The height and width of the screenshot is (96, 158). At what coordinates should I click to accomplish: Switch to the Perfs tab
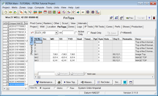click(x=117, y=27)
